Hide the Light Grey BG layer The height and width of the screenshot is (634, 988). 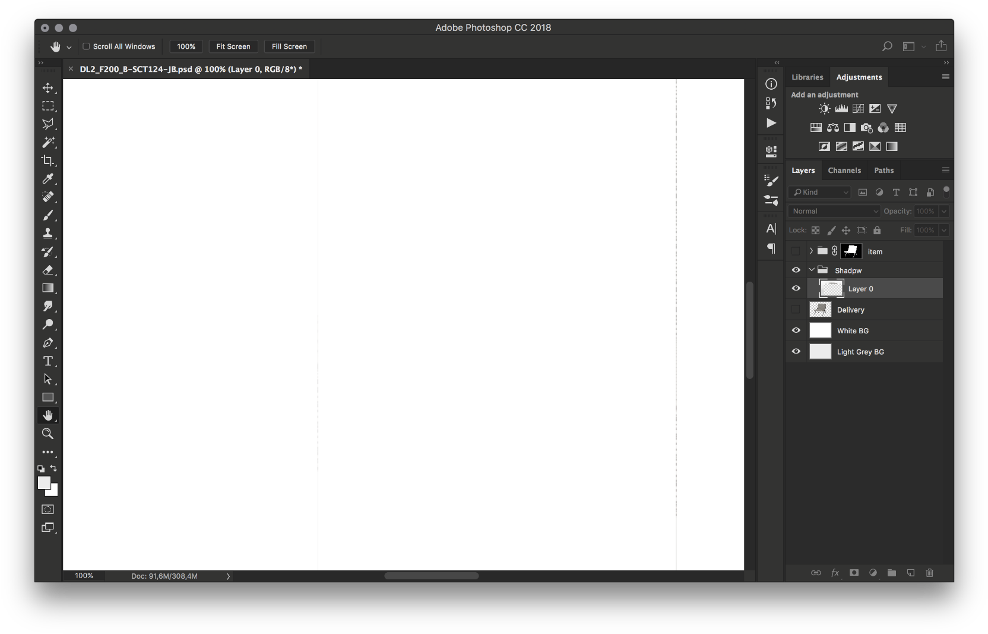(796, 352)
